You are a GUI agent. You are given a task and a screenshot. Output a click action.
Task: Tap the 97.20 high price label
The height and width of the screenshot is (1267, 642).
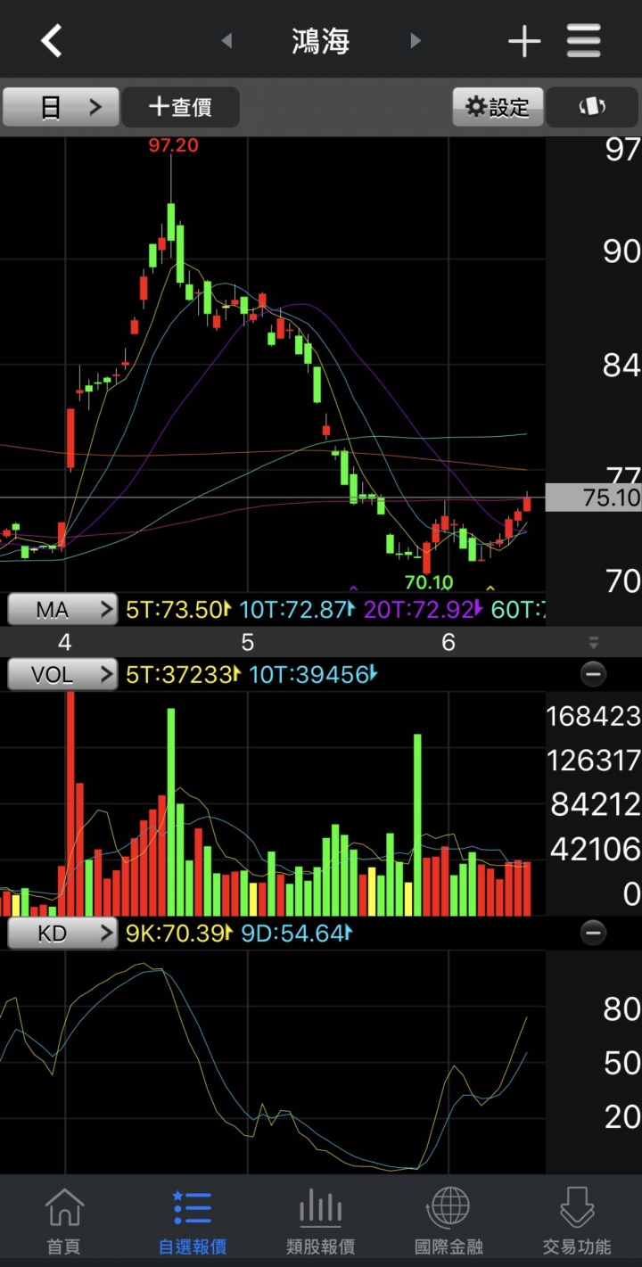[x=173, y=145]
